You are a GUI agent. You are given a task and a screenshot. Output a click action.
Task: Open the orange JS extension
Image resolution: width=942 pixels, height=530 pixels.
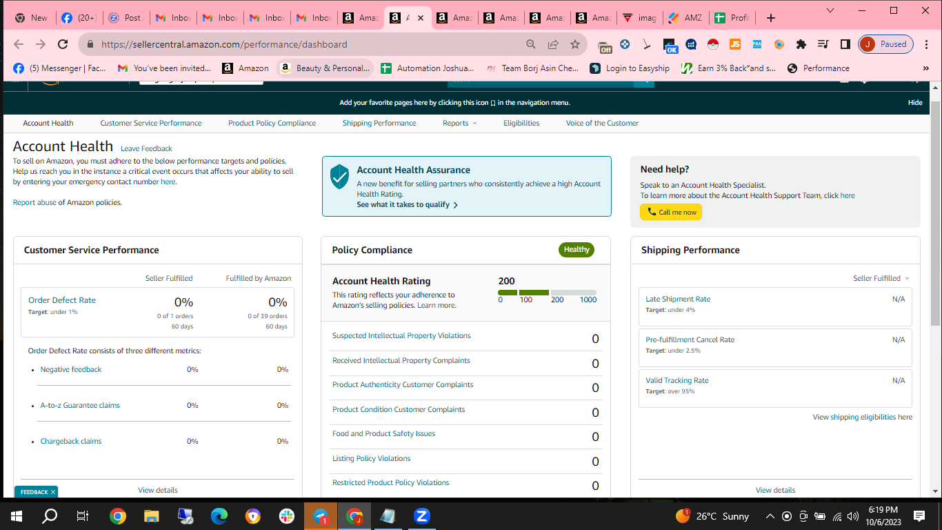tap(735, 44)
